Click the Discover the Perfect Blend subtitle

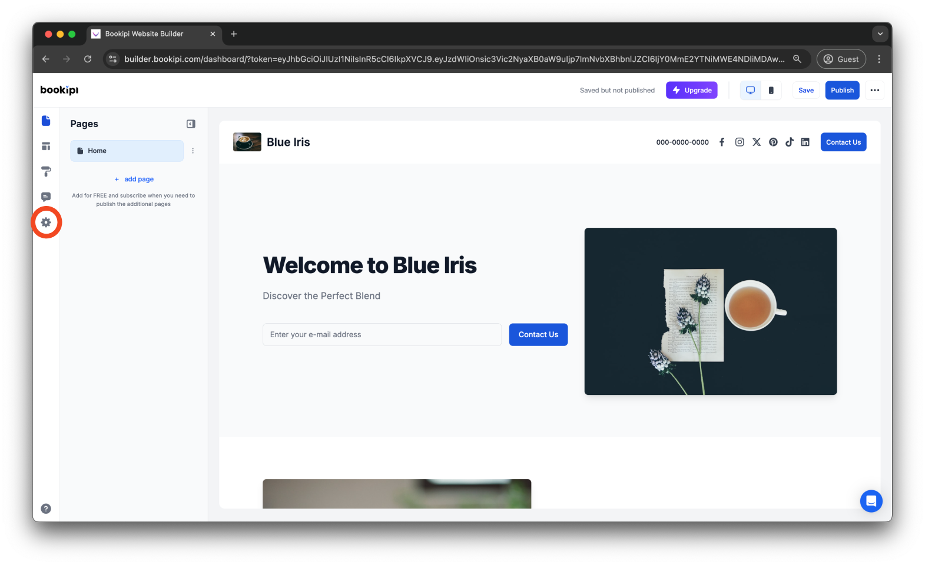pyautogui.click(x=321, y=296)
